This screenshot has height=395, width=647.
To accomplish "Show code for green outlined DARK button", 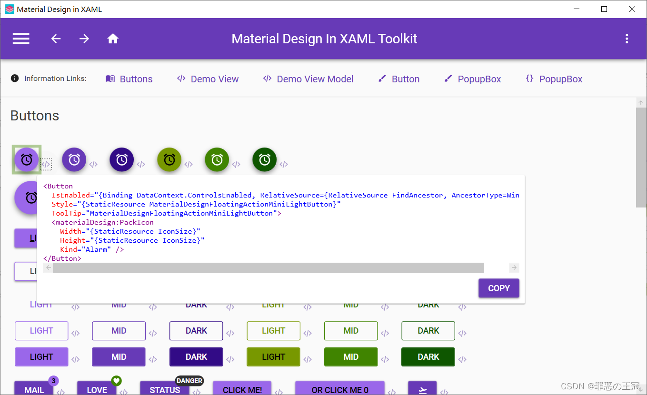I will click(x=462, y=334).
